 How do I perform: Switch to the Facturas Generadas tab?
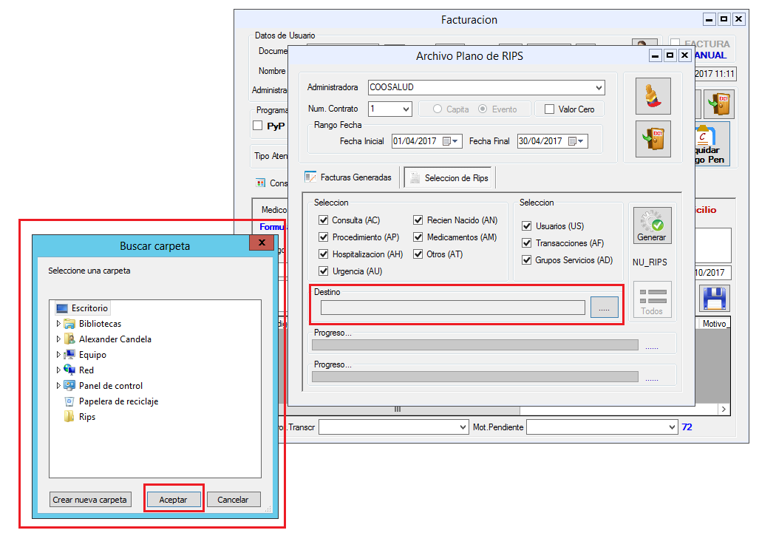click(x=349, y=177)
